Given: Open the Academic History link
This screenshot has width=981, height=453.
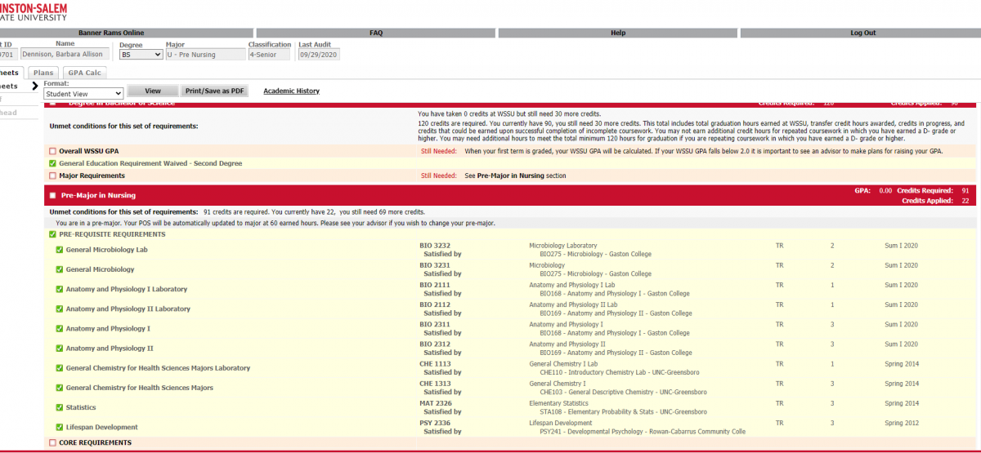Looking at the screenshot, I should (291, 91).
